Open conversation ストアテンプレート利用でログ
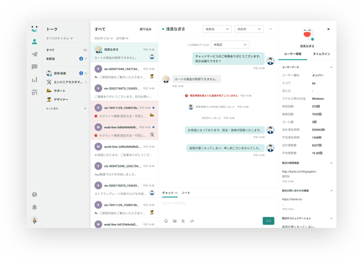Image resolution: width=363 pixels, height=260 pixels. tap(125, 189)
